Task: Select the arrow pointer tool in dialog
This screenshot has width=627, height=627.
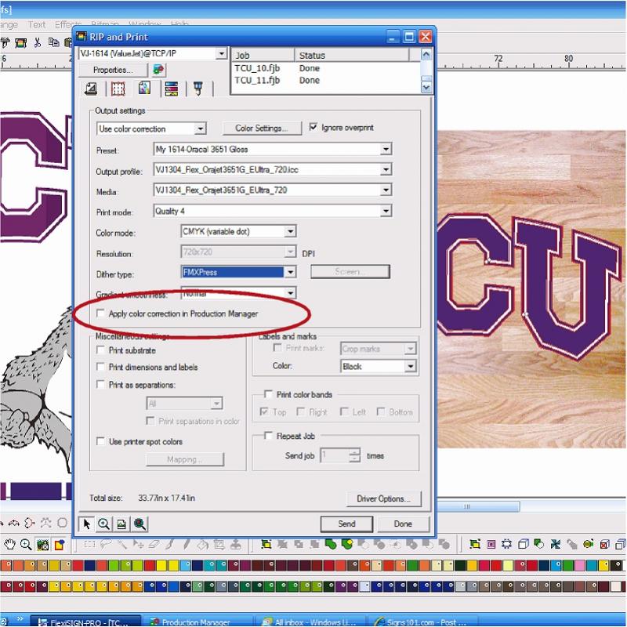Action: [x=87, y=524]
